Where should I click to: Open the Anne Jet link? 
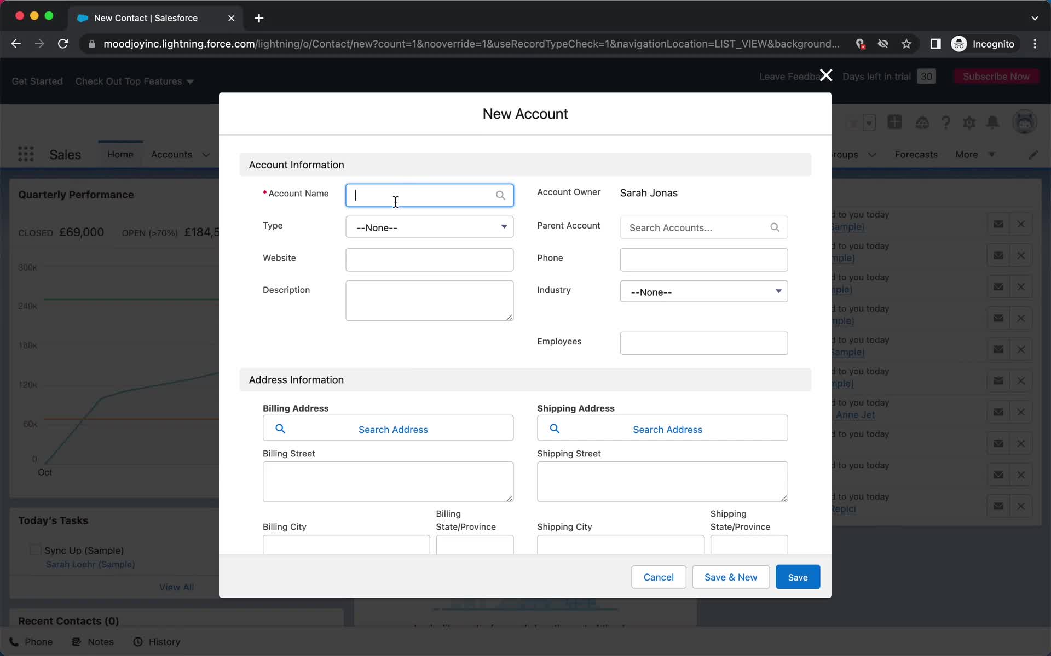pos(855,415)
